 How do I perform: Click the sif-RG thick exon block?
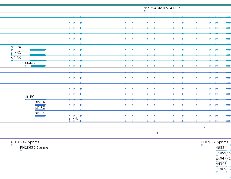pos(39,66)
